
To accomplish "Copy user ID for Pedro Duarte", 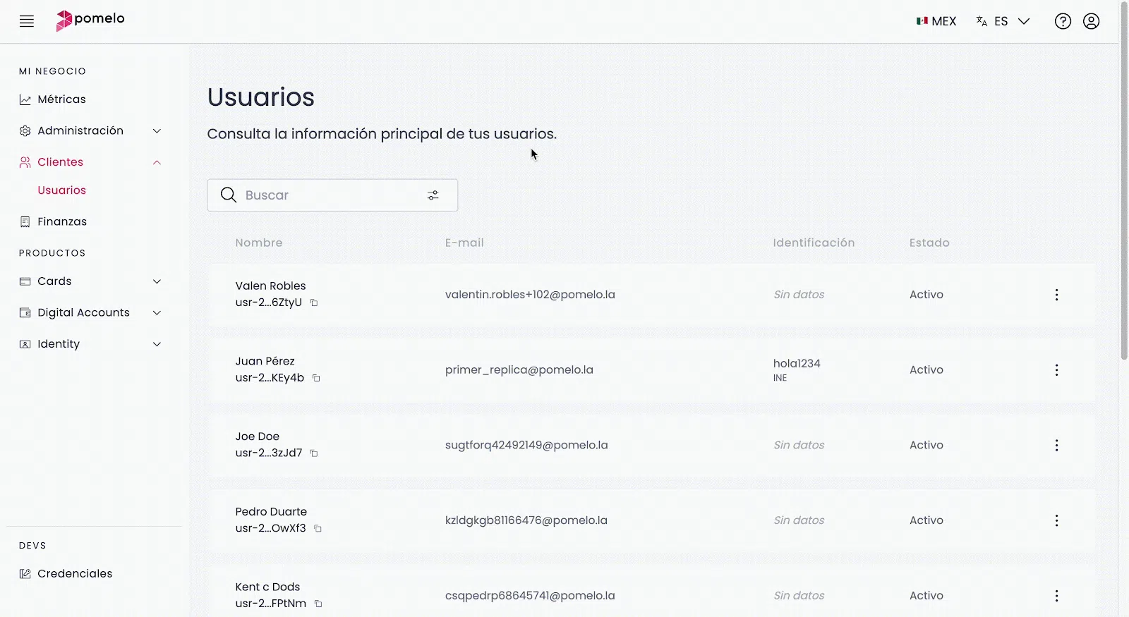I will [x=318, y=529].
